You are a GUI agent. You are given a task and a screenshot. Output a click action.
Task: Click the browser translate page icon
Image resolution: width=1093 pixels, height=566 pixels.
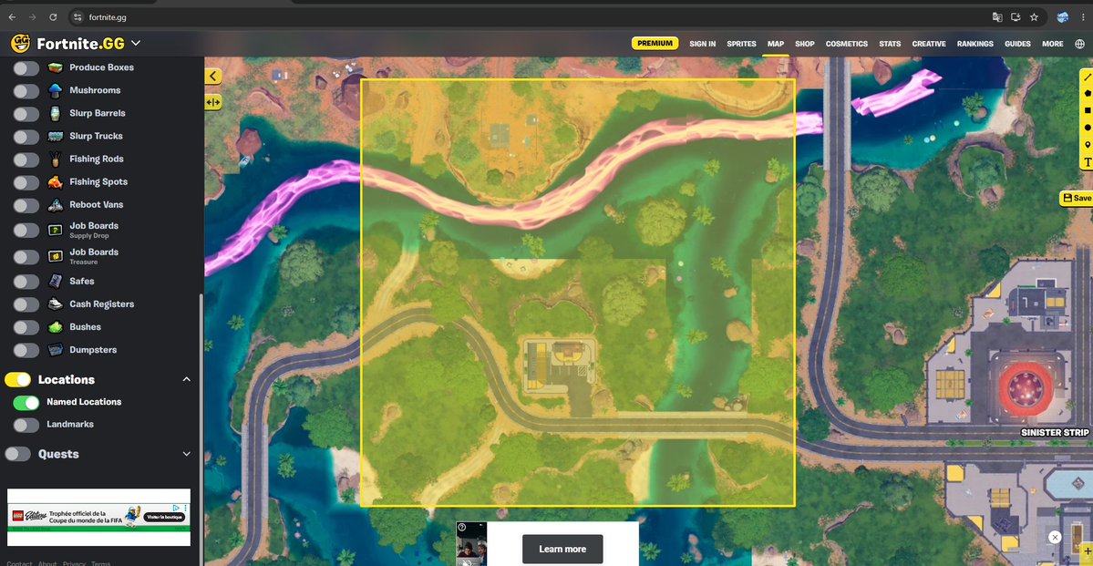point(997,16)
